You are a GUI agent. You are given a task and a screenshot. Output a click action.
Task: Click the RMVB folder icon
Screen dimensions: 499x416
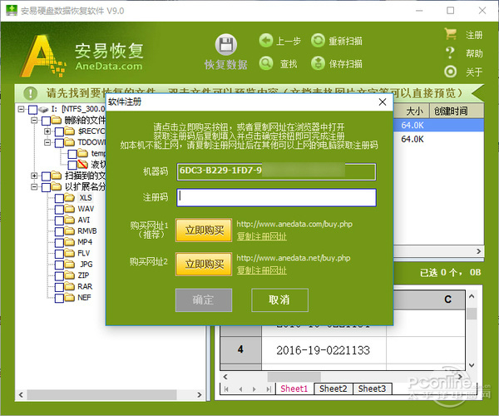pyautogui.click(x=69, y=231)
